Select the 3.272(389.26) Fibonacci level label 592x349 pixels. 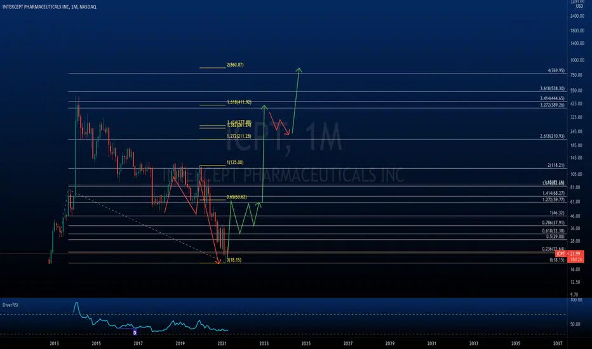click(x=553, y=105)
